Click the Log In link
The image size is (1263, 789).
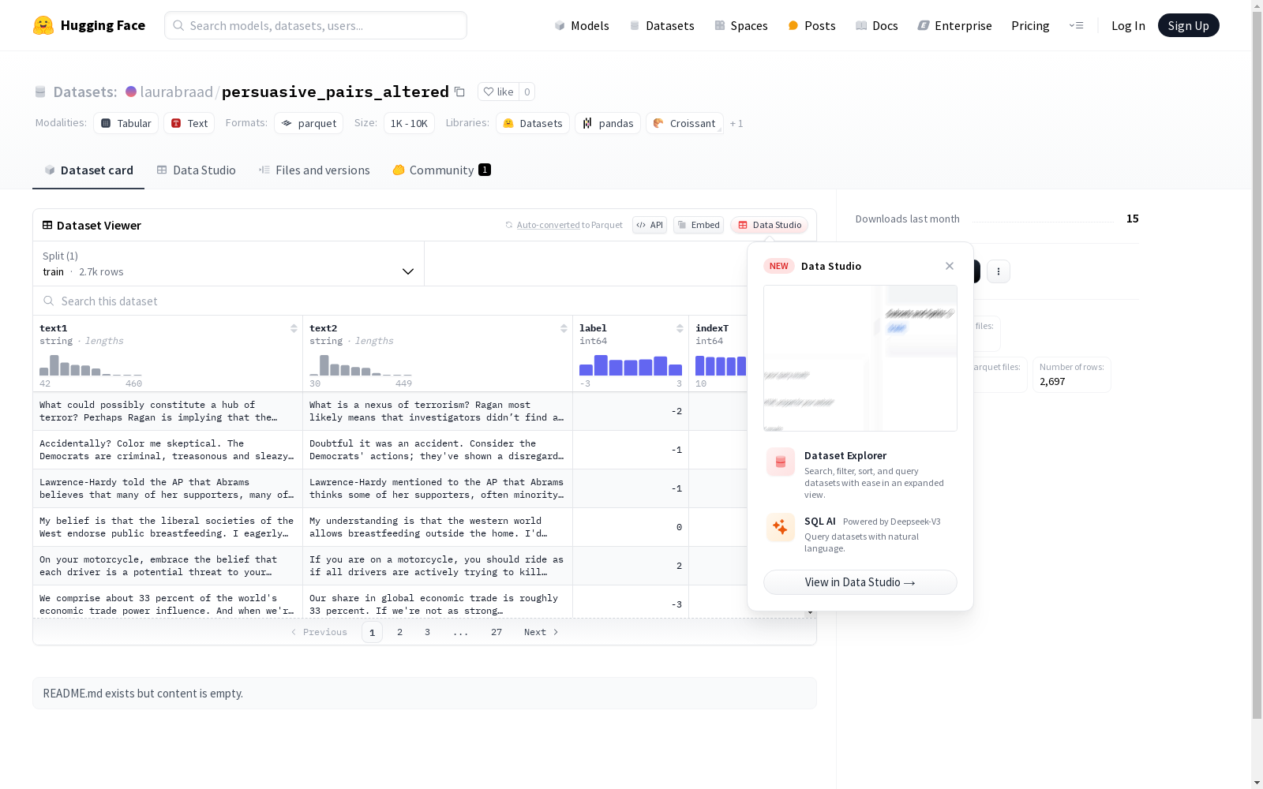(x=1128, y=25)
